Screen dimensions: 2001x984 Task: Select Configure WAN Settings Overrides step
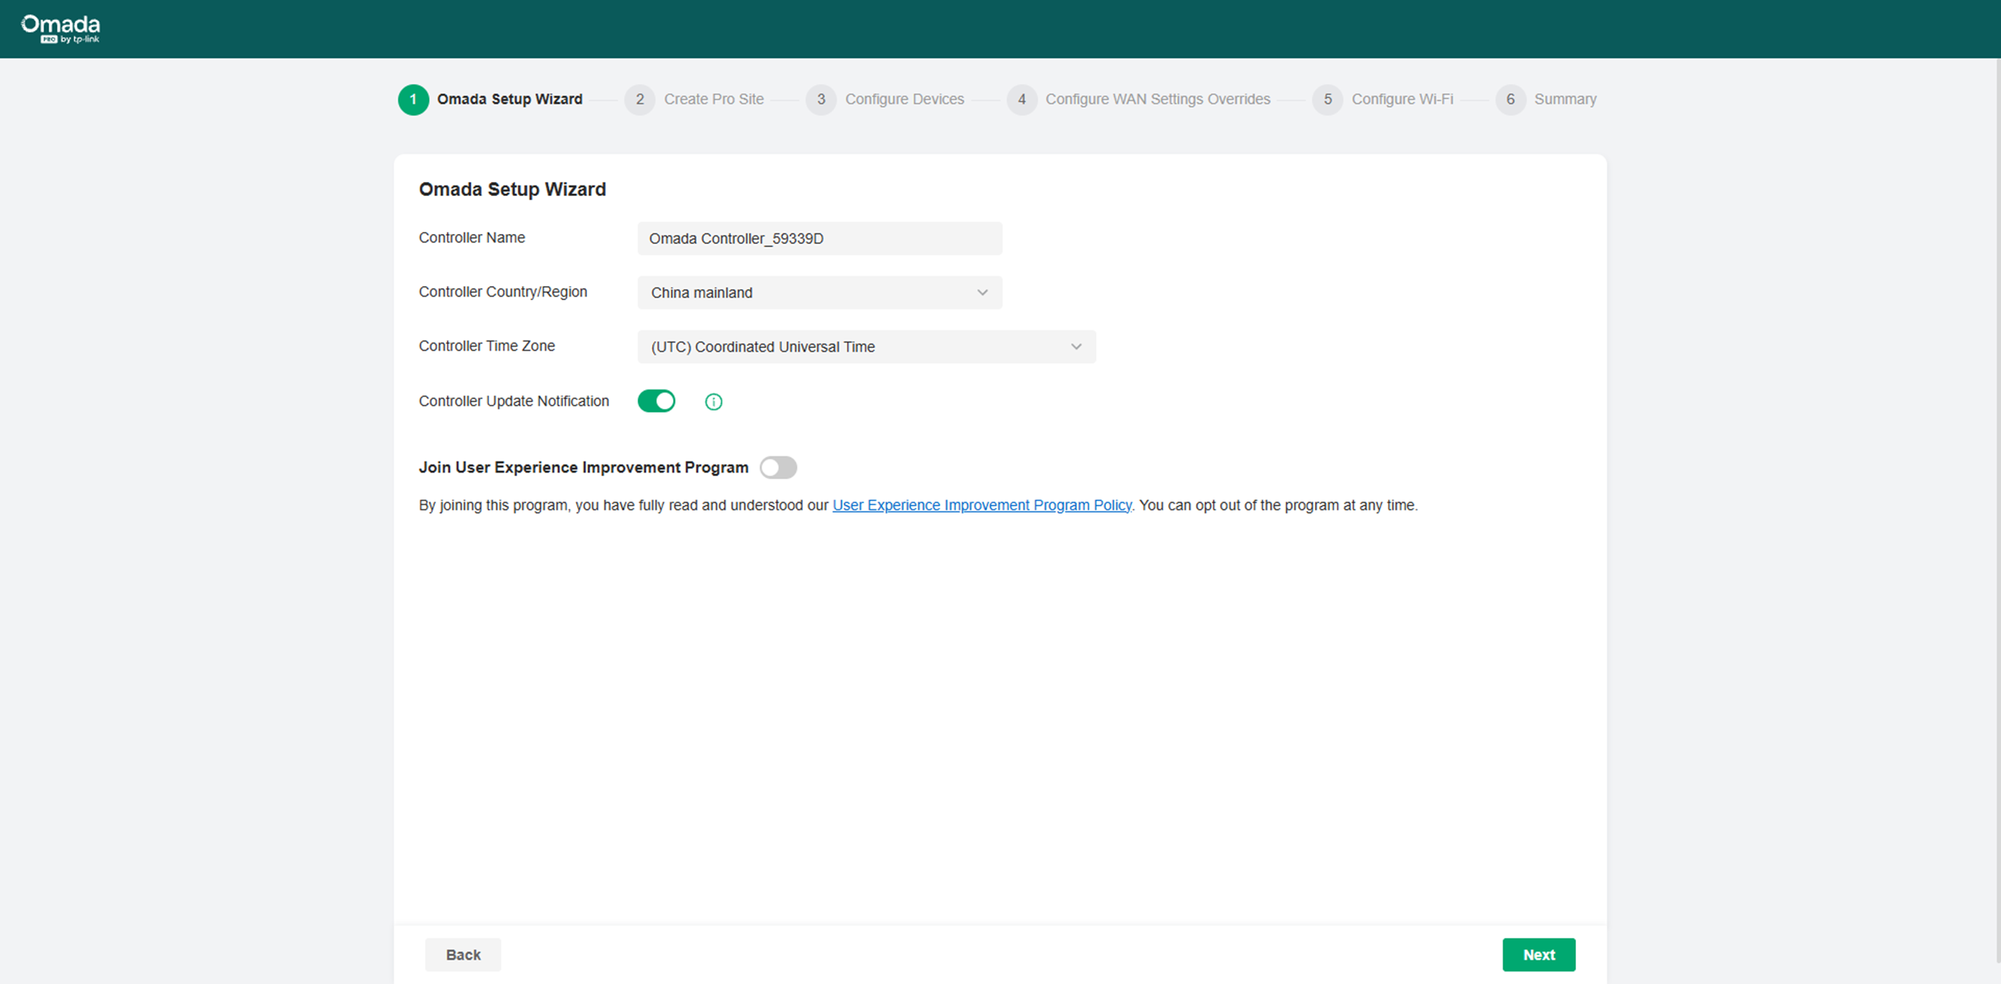click(1157, 99)
